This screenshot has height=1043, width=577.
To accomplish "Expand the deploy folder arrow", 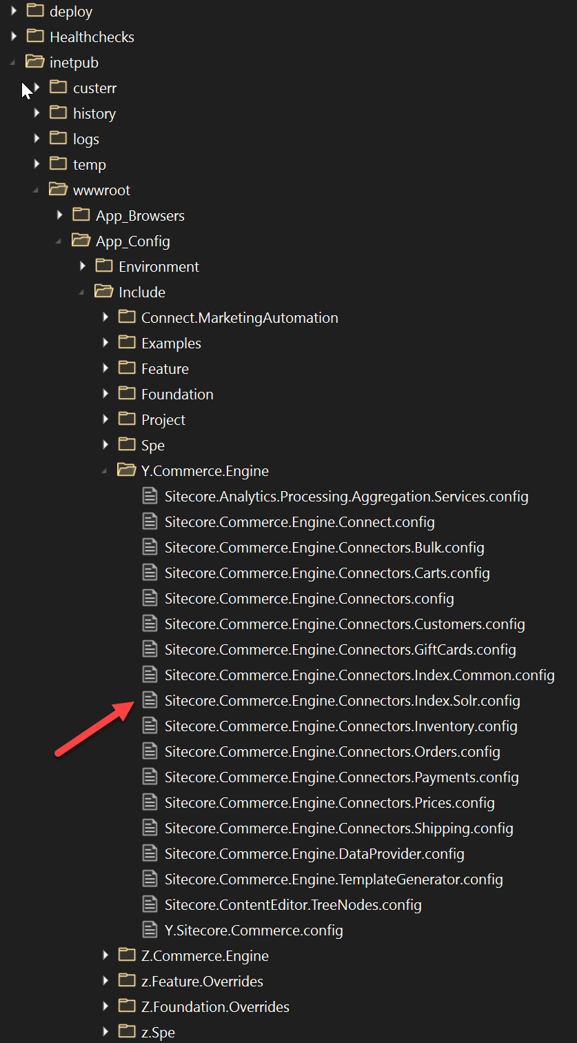I will coord(14,11).
